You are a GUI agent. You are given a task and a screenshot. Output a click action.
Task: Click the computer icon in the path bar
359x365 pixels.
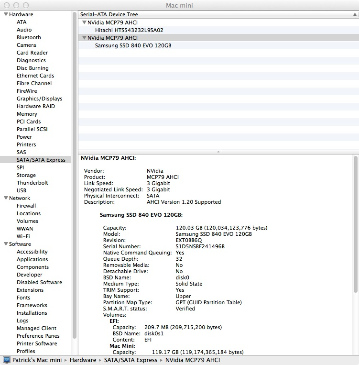tap(7, 360)
